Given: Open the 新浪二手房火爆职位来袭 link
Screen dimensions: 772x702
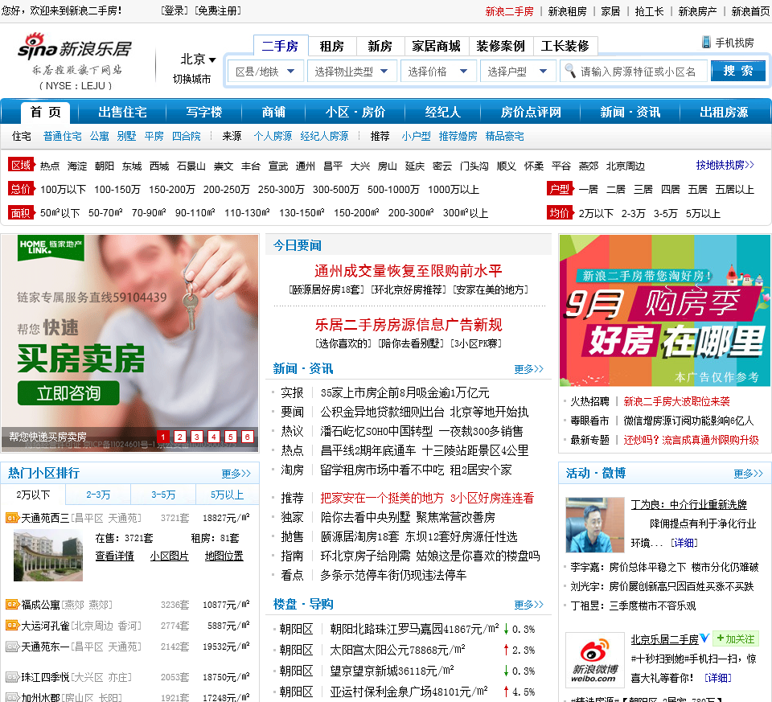Looking at the screenshot, I should point(676,401).
